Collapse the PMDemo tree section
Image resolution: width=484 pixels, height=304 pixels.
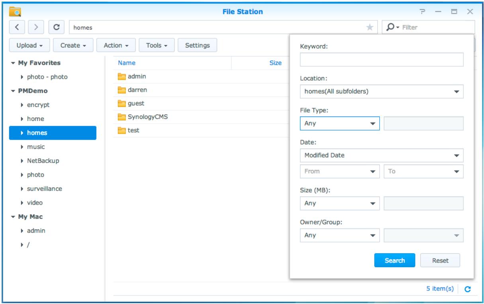click(x=12, y=91)
